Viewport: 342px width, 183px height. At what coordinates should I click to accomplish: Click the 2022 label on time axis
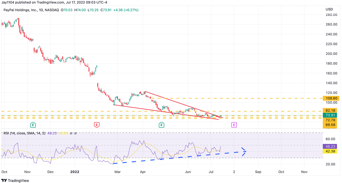click(x=75, y=172)
